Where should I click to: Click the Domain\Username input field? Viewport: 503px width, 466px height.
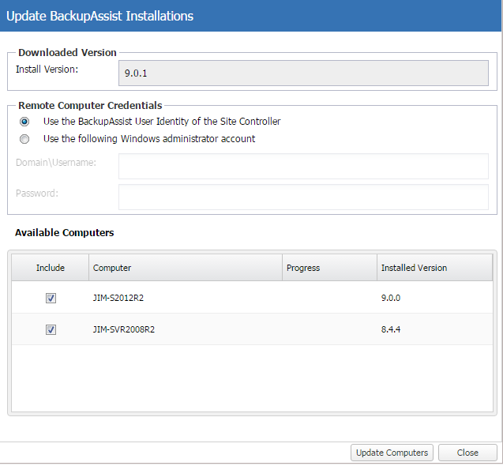pyautogui.click(x=303, y=166)
